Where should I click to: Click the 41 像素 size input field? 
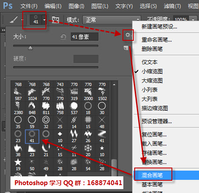pyautogui.click(x=84, y=37)
